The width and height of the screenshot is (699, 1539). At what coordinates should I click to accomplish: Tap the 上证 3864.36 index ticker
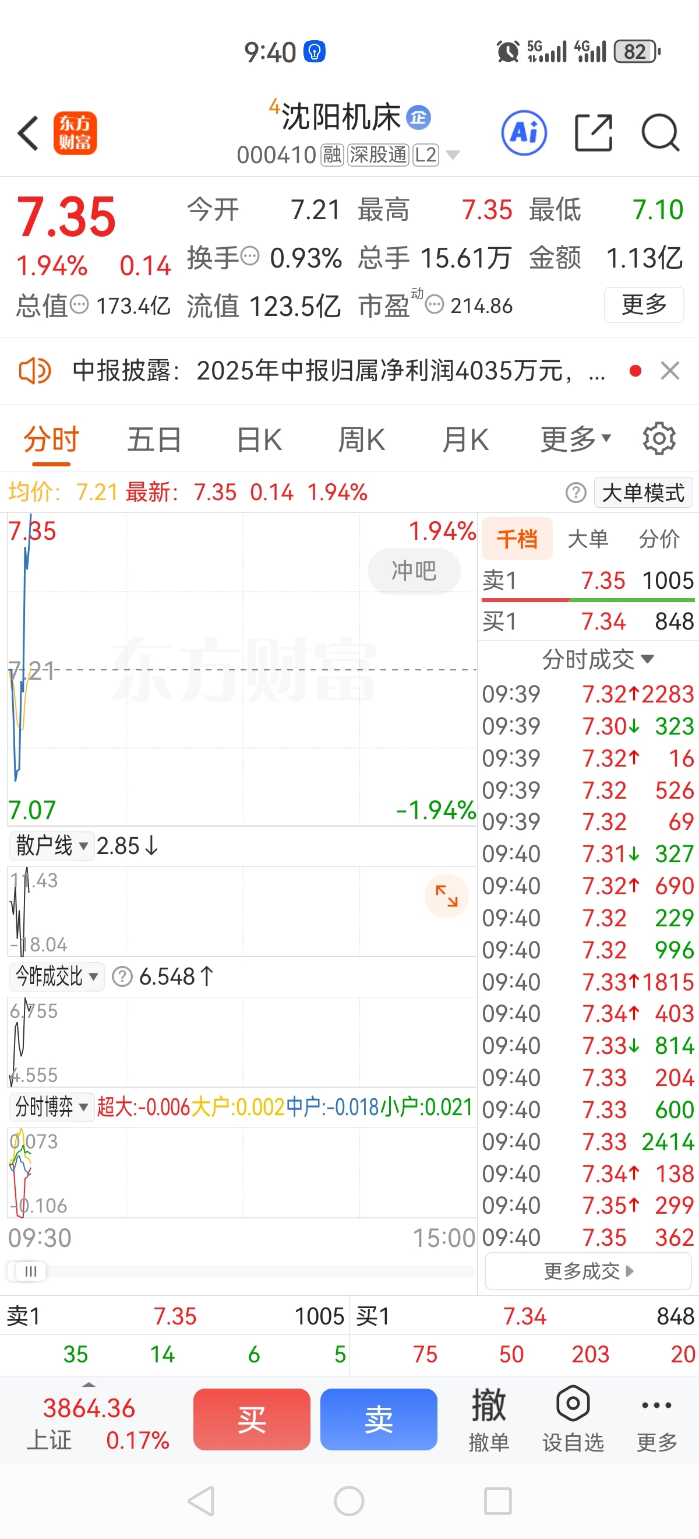tap(90, 1423)
